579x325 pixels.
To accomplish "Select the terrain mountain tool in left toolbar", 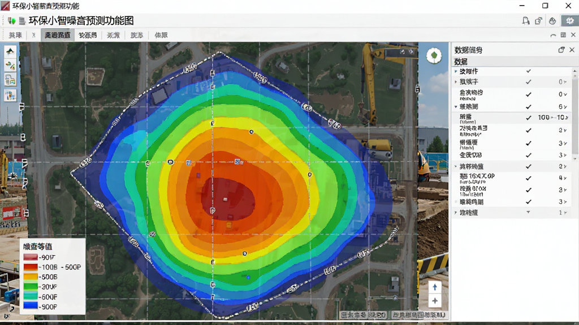I will 10,51.
